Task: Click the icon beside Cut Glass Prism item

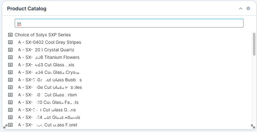Action: (10, 95)
